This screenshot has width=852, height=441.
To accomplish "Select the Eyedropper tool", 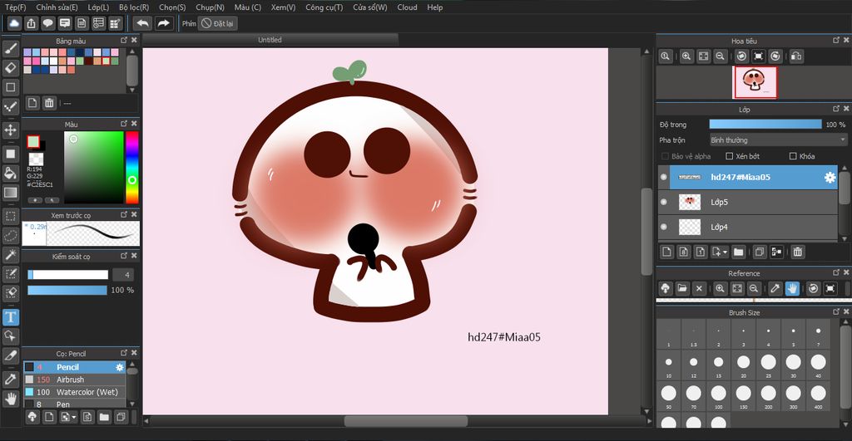I will [x=11, y=380].
